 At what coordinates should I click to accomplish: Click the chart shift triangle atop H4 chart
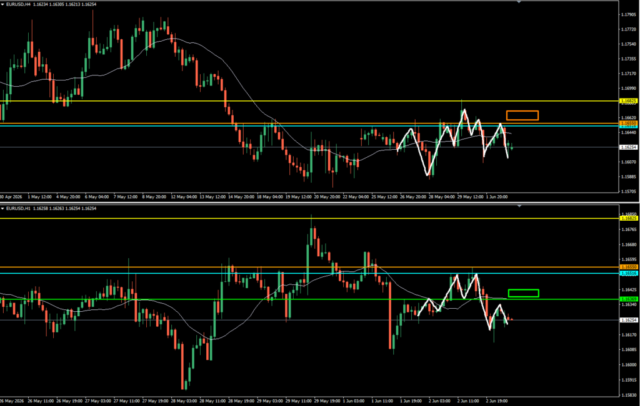coord(519,2)
